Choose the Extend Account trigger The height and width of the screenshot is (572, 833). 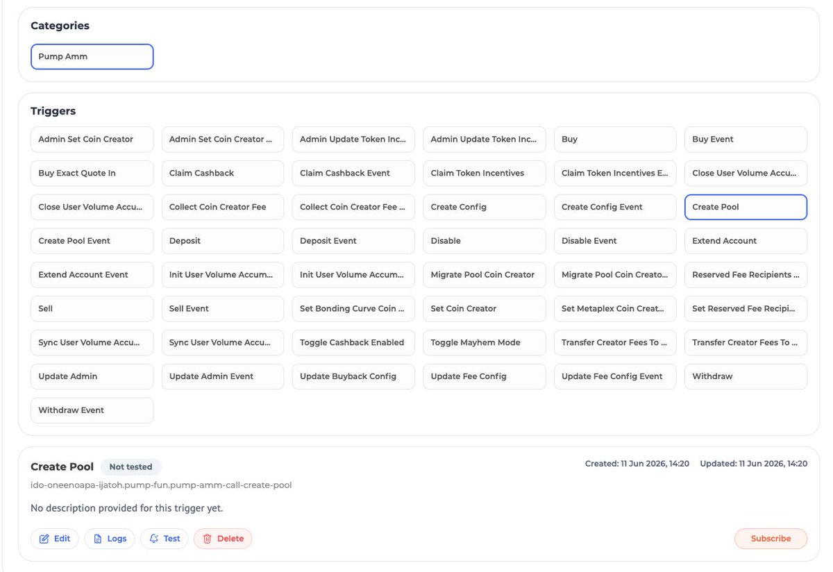click(746, 241)
